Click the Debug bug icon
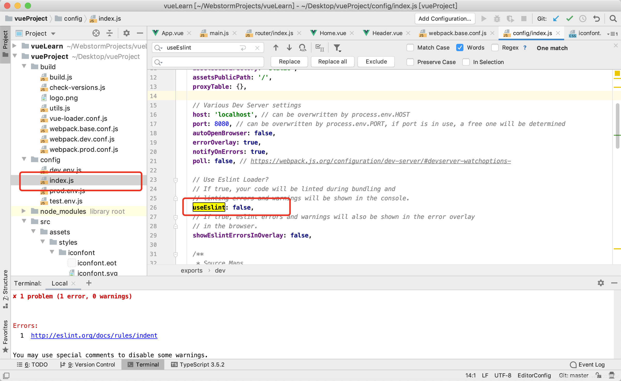Screen dimensions: 621x381 coord(497,19)
